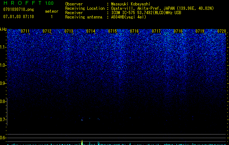Click the 0716 time marker

click(x=134, y=31)
